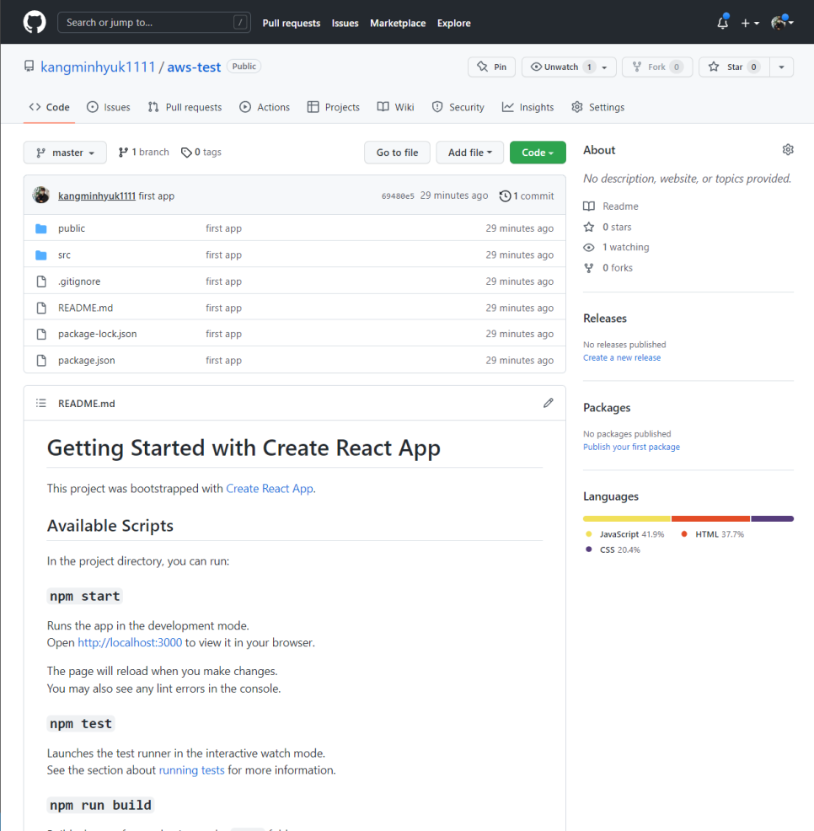Open commit hash 69480e5
Image resolution: width=814 pixels, height=831 pixels.
(398, 196)
